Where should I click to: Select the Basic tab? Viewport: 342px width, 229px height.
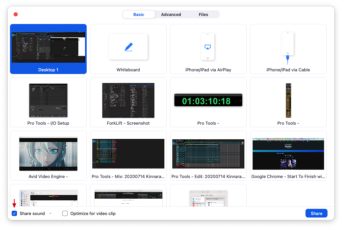(139, 15)
